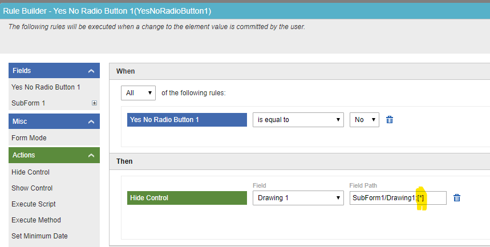Open the No value dropdown
Viewport: 490px width, 247px height.
364,120
